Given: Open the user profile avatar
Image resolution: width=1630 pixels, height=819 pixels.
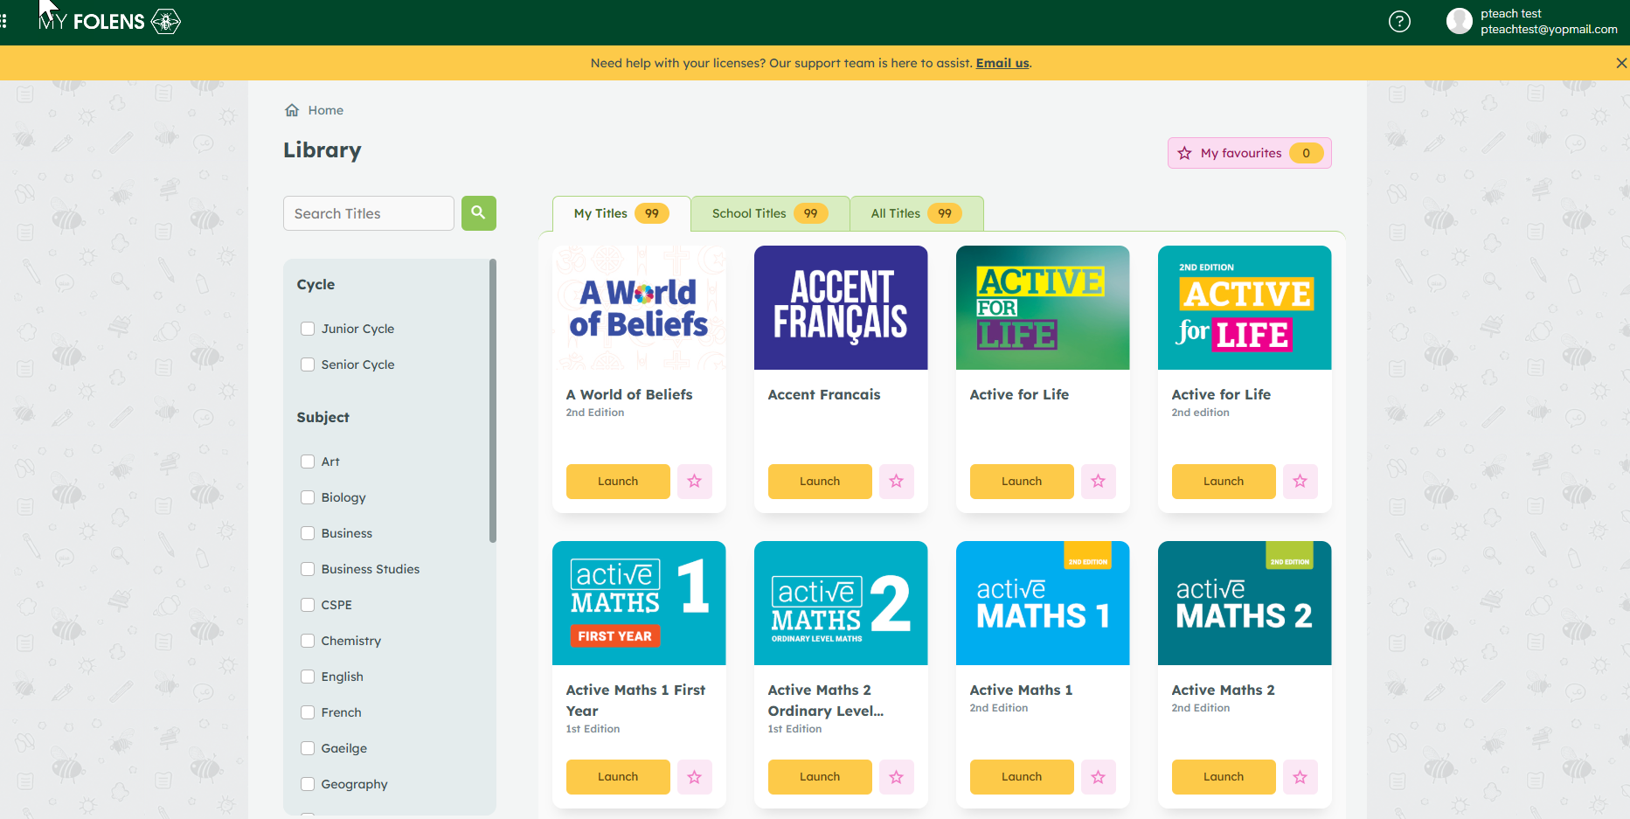Looking at the screenshot, I should coord(1459,21).
